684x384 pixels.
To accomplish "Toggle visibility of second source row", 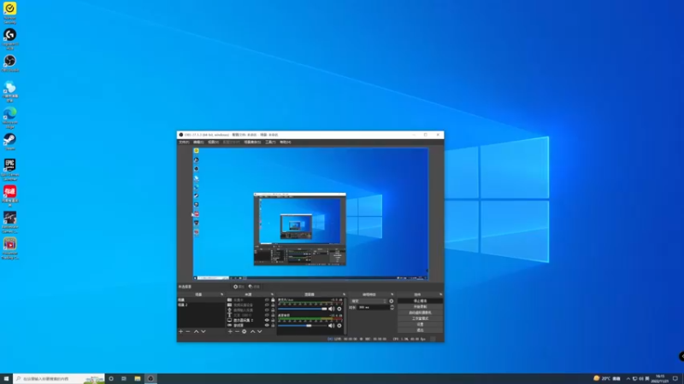I will 267,305.
